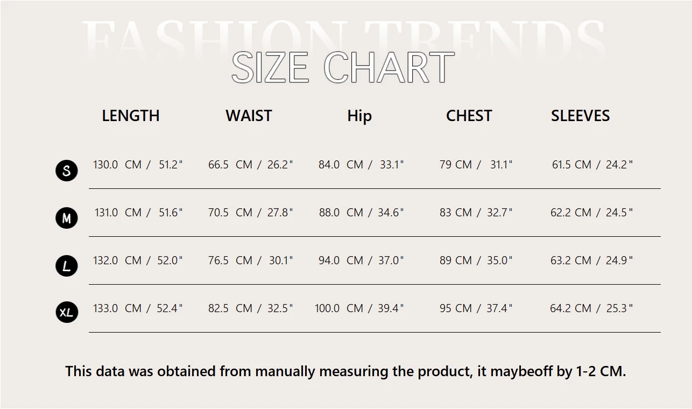Choose the L size badge
692x409 pixels.
tap(67, 266)
